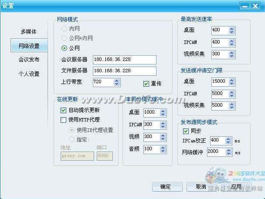Adjust the 网络缓冲 spinner

229,152
